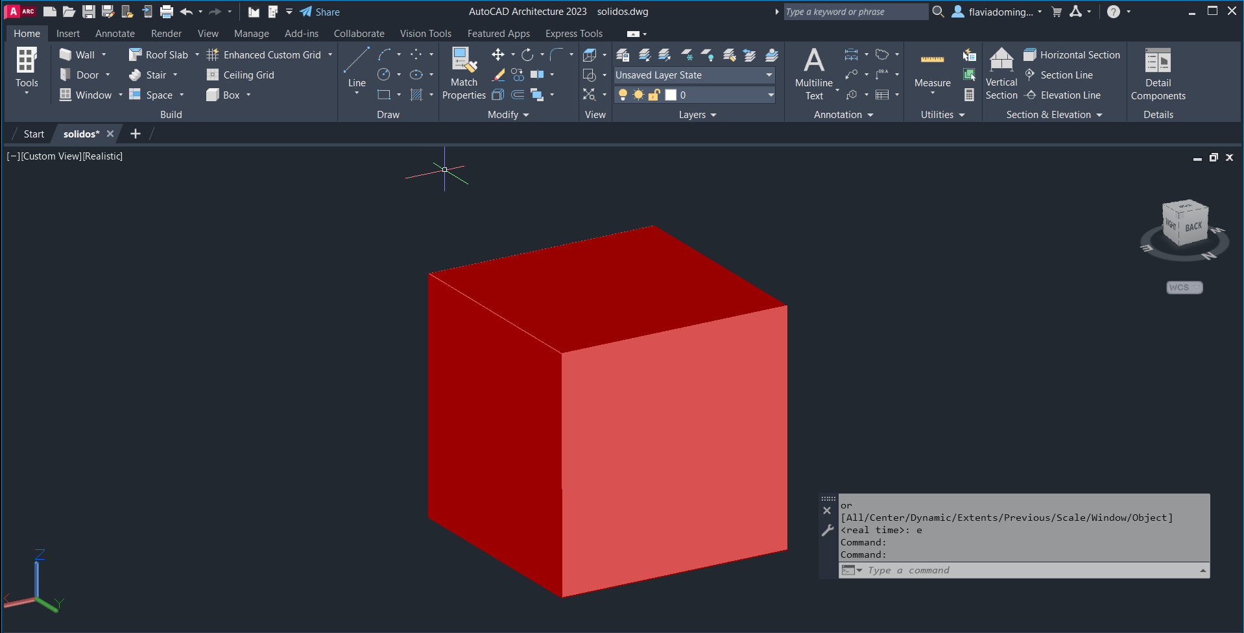Viewport: 1244px width, 633px height.
Task: Select the Copy tool in Modify
Action: pyautogui.click(x=518, y=75)
